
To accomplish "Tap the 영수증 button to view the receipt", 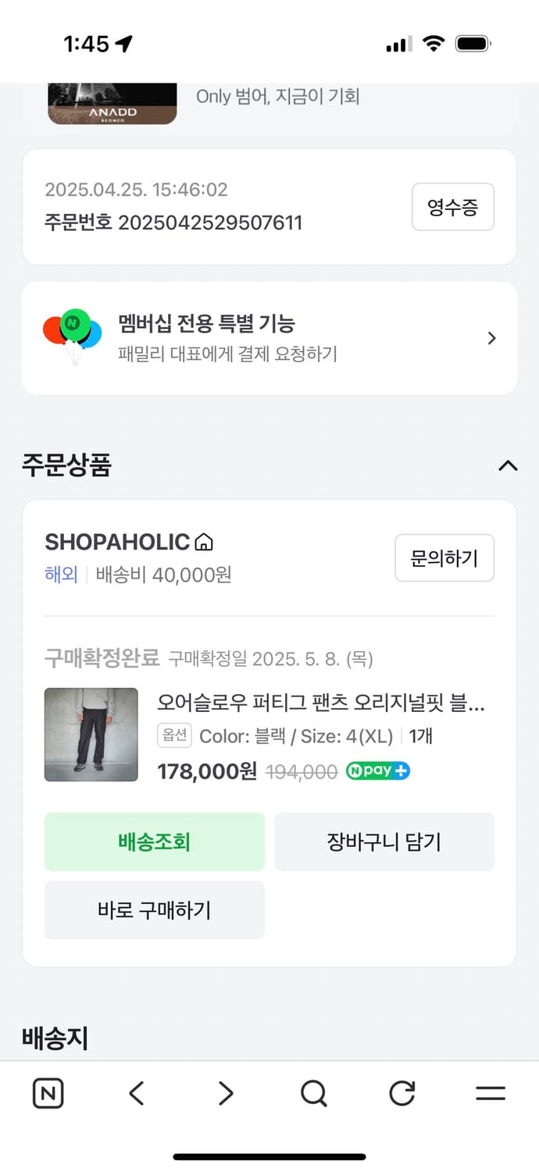I will [x=453, y=207].
